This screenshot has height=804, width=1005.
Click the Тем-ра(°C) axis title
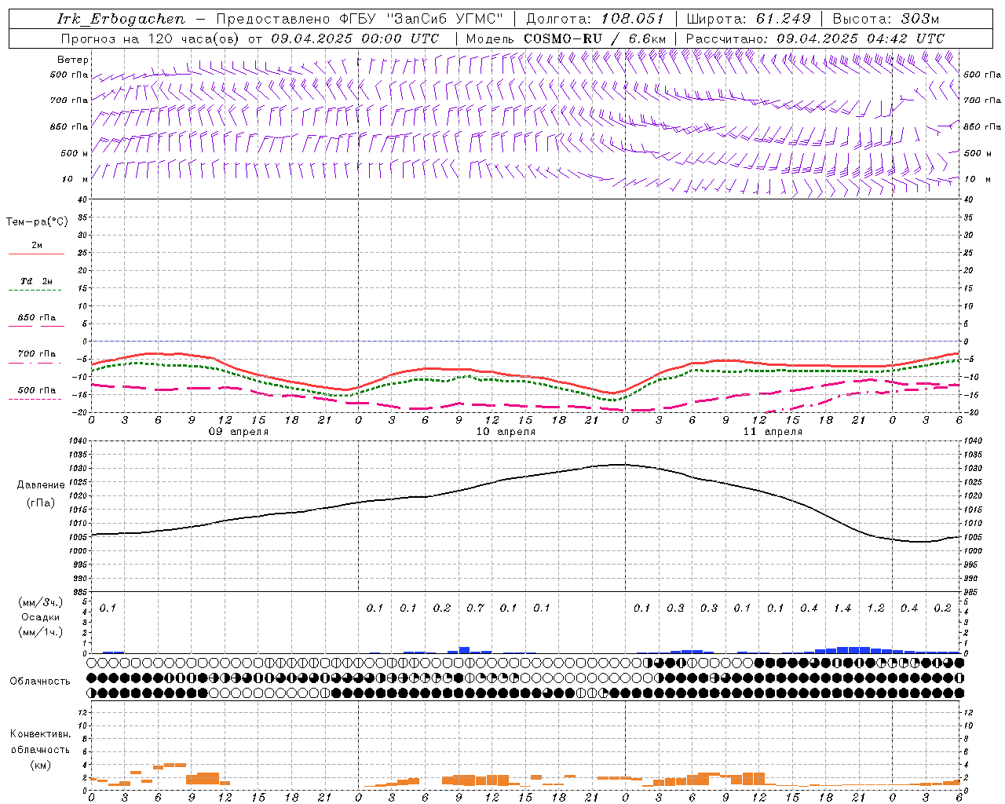(x=37, y=222)
